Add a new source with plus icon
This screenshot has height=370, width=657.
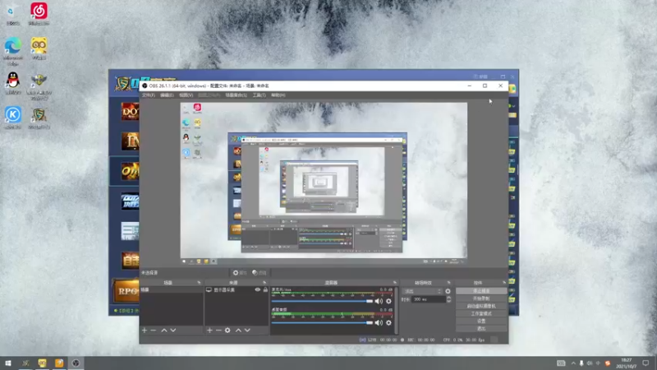point(209,331)
